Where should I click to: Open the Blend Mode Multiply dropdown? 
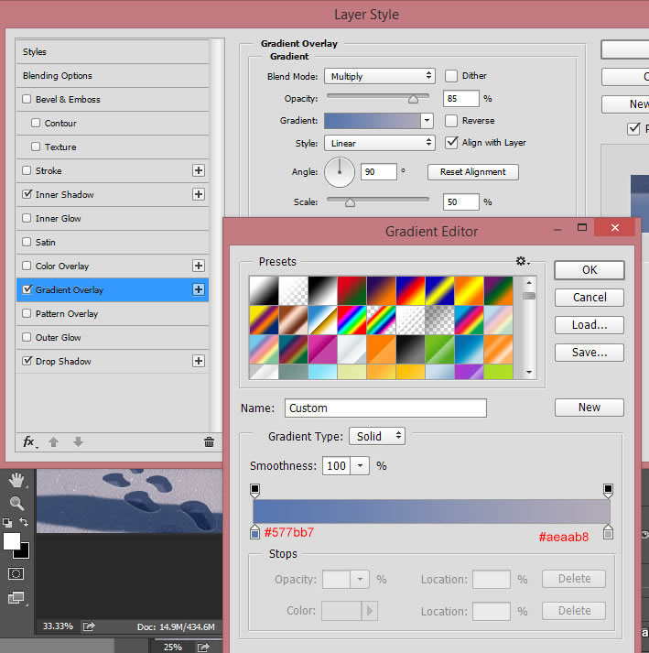click(379, 76)
